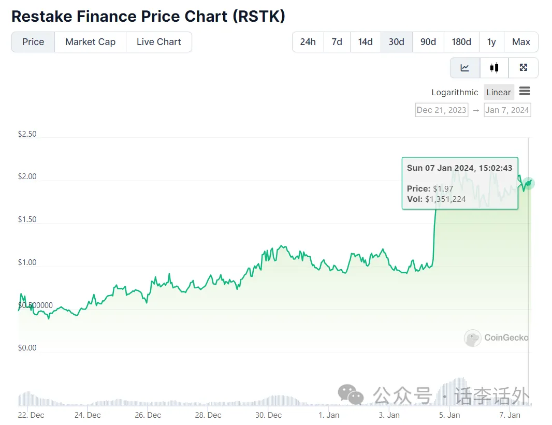Switch to Live Chart tab

tap(159, 42)
